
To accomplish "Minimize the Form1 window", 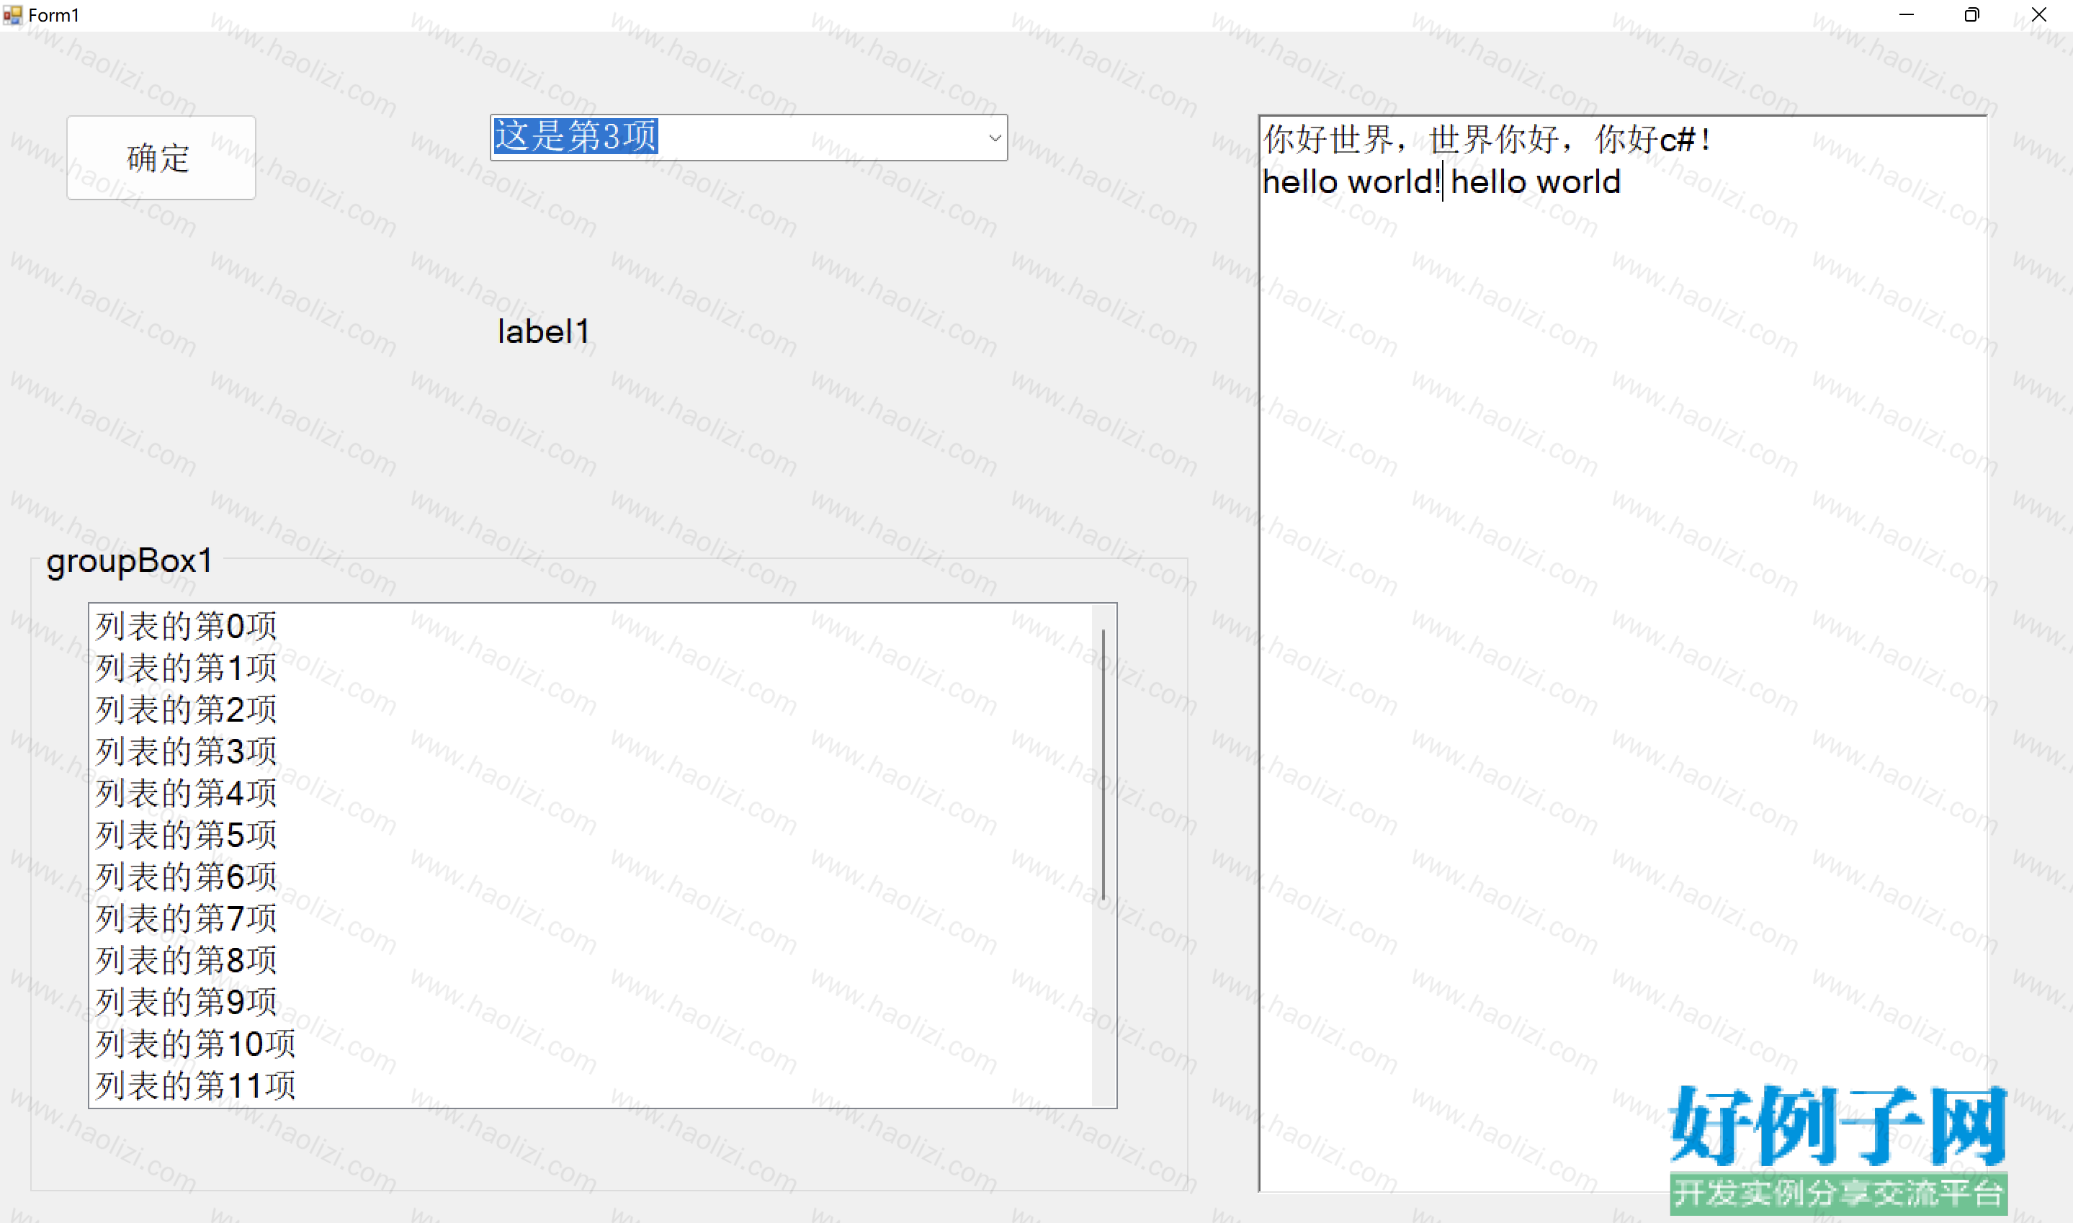I will 1906,15.
